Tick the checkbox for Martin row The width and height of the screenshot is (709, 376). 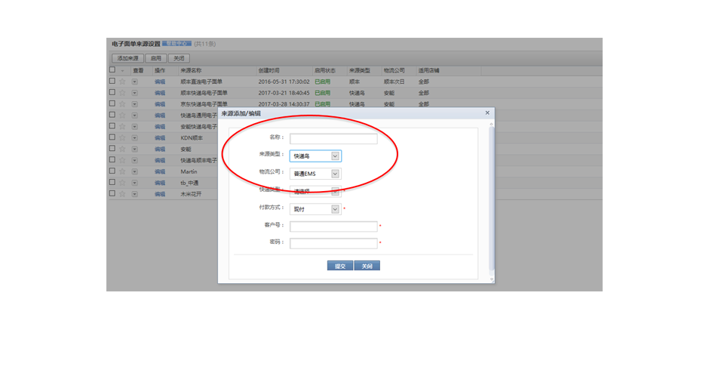tap(112, 171)
